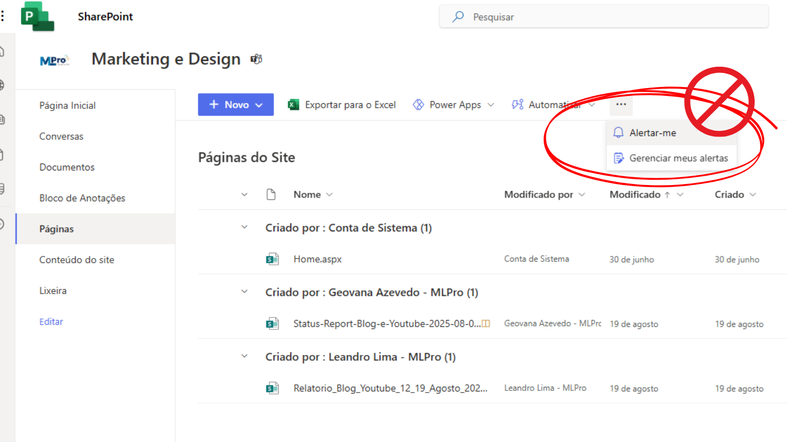This screenshot has height=442, width=787.
Task: Click the three-dot more options button
Action: coord(621,105)
